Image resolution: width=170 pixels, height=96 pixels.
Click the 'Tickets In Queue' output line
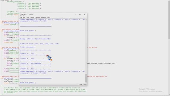pos(39,44)
